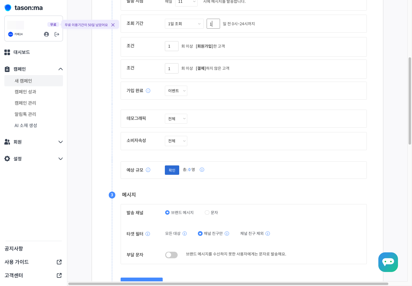Viewport: 412px width, 286px height.
Task: Open the 공지사항 link
Action: 14,249
